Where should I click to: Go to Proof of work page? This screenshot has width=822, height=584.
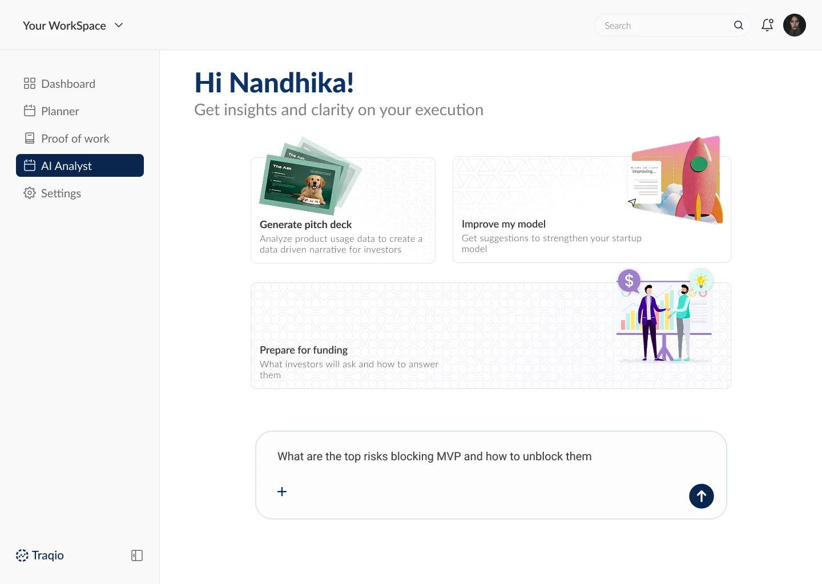(75, 139)
